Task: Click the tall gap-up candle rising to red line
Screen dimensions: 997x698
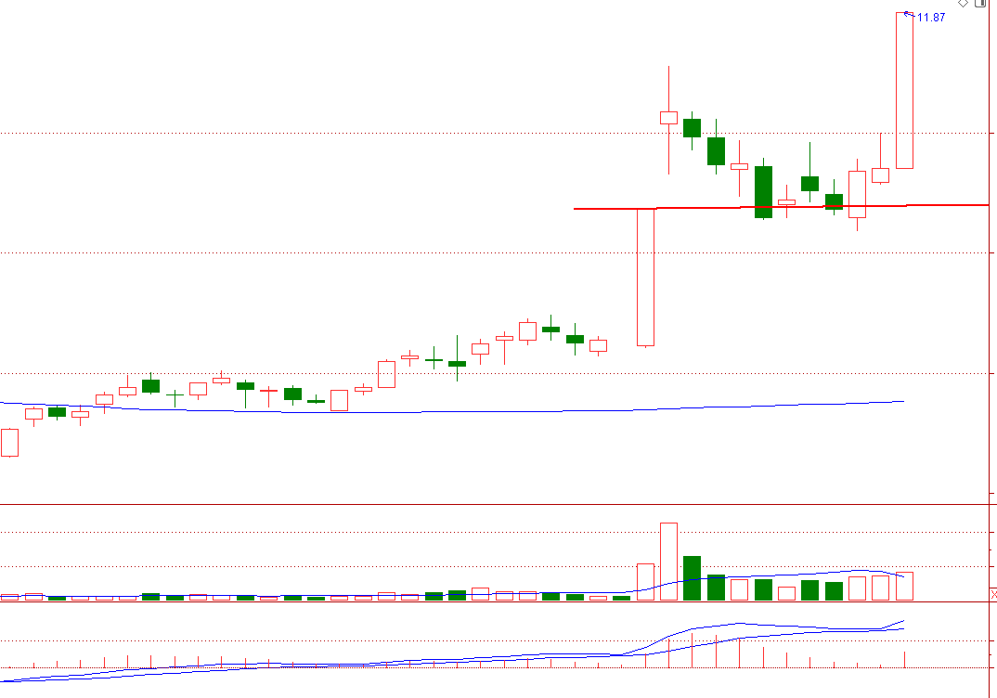Action: [645, 277]
